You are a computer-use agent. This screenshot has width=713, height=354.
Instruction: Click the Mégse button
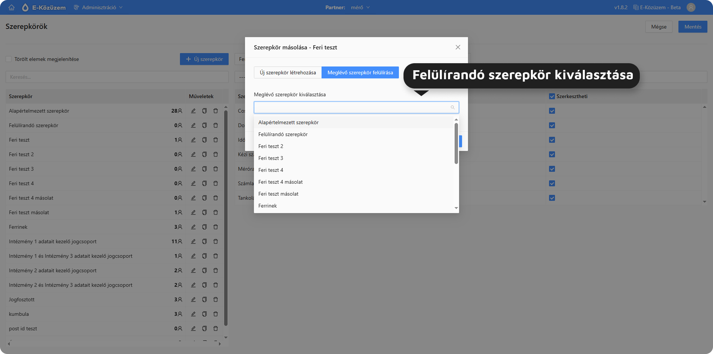(658, 27)
